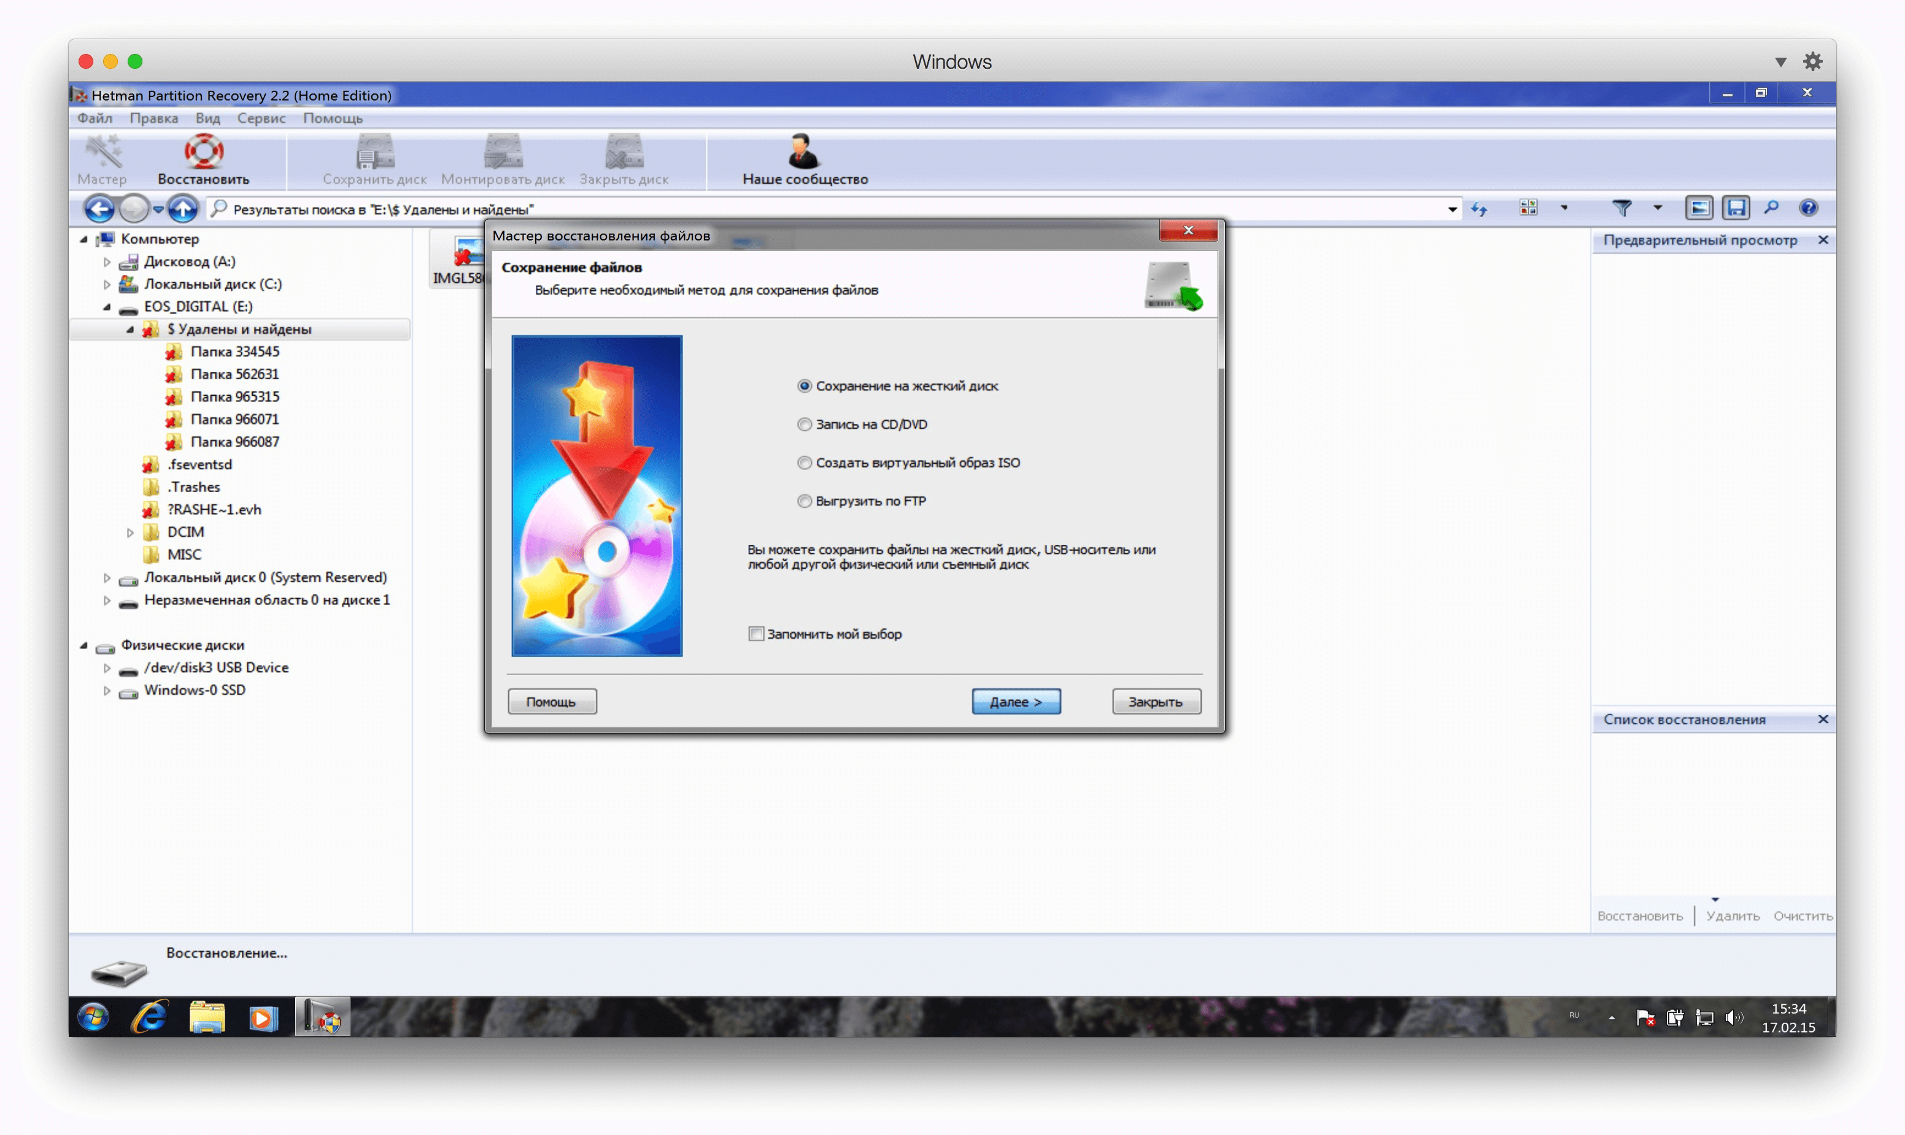Image resolution: width=1905 pixels, height=1135 pixels.
Task: Choose the Выгрузить по FTP option
Action: coord(804,501)
